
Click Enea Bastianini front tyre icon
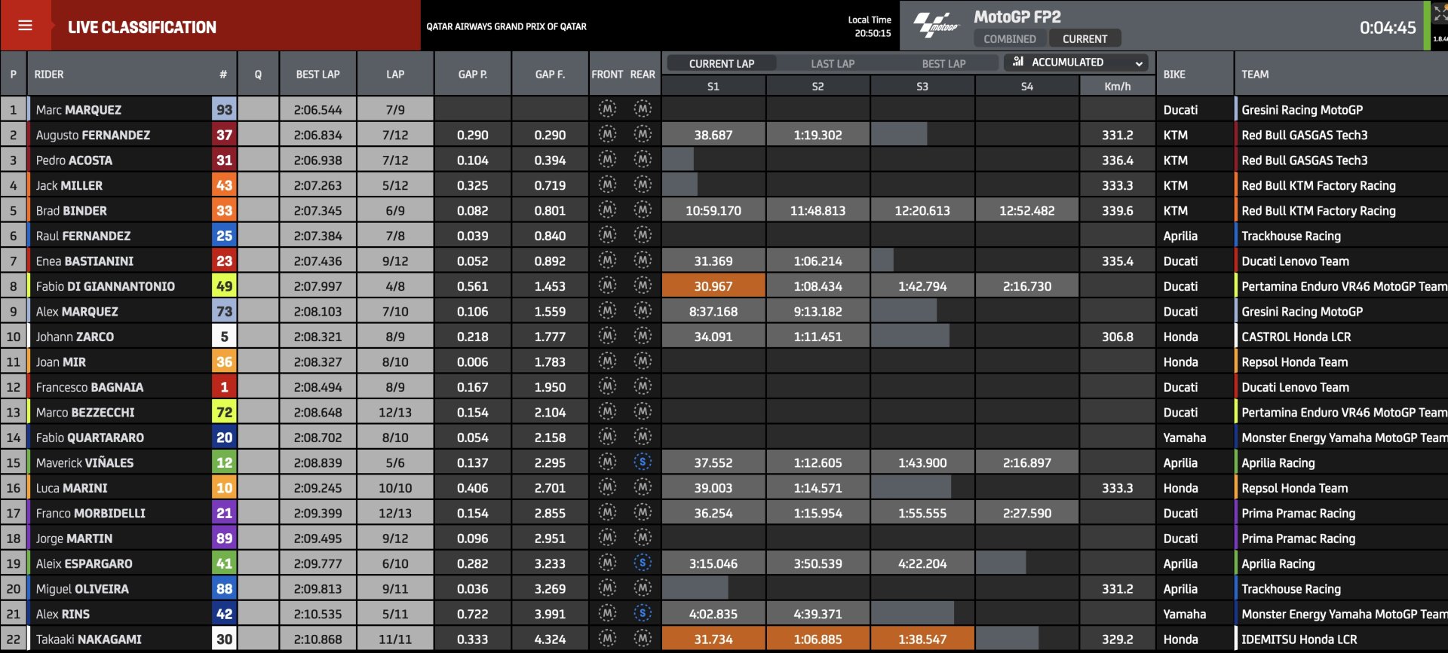tap(607, 261)
